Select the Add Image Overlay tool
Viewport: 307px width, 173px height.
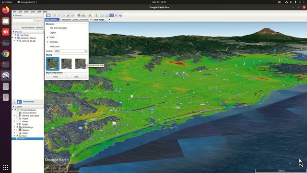(68, 15)
